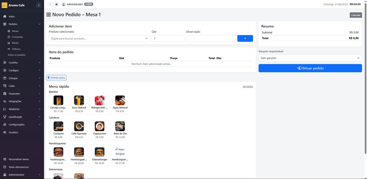Add item with the blue plus button
This screenshot has width=367, height=179.
pyautogui.click(x=245, y=38)
